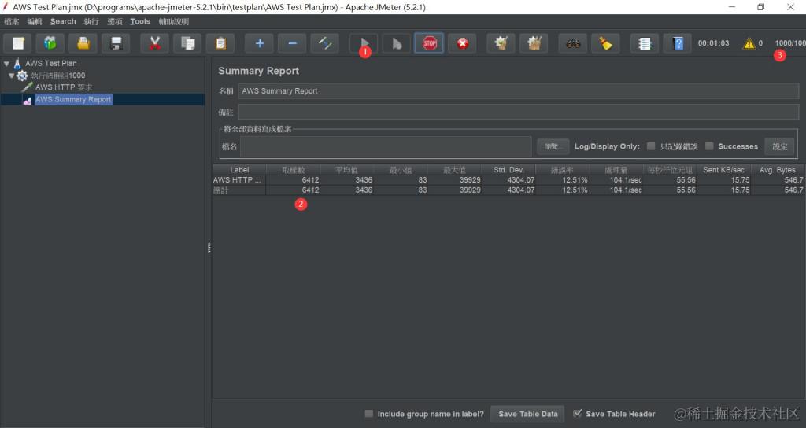Click the Label column header
Image resolution: width=806 pixels, height=428 pixels.
[239, 170]
